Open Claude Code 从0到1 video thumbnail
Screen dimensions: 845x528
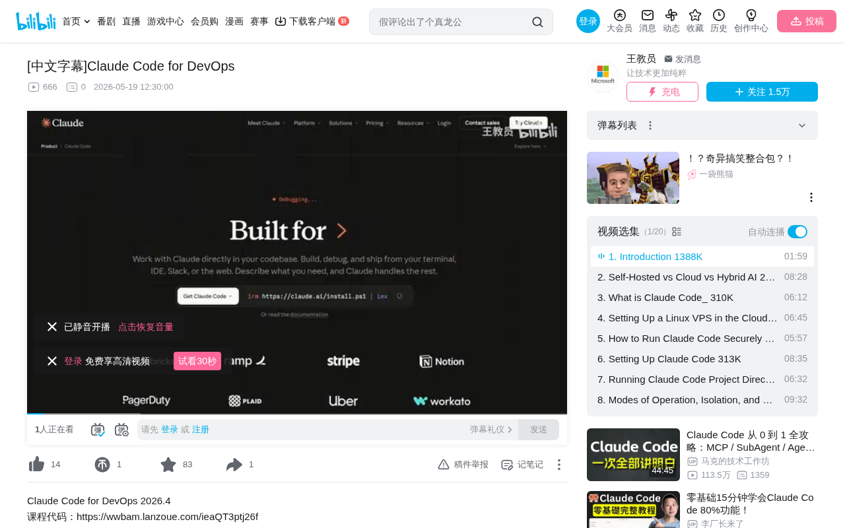tap(633, 455)
